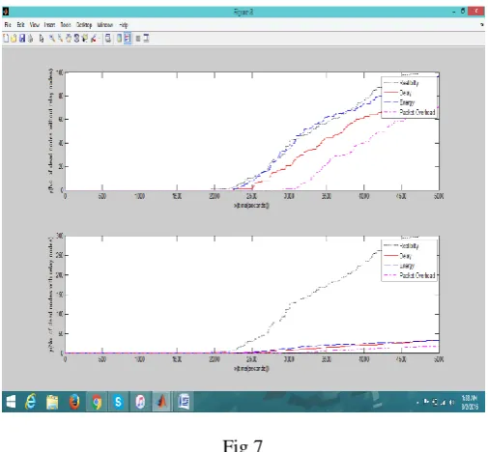Open iTunes from the taskbar

(x=140, y=402)
